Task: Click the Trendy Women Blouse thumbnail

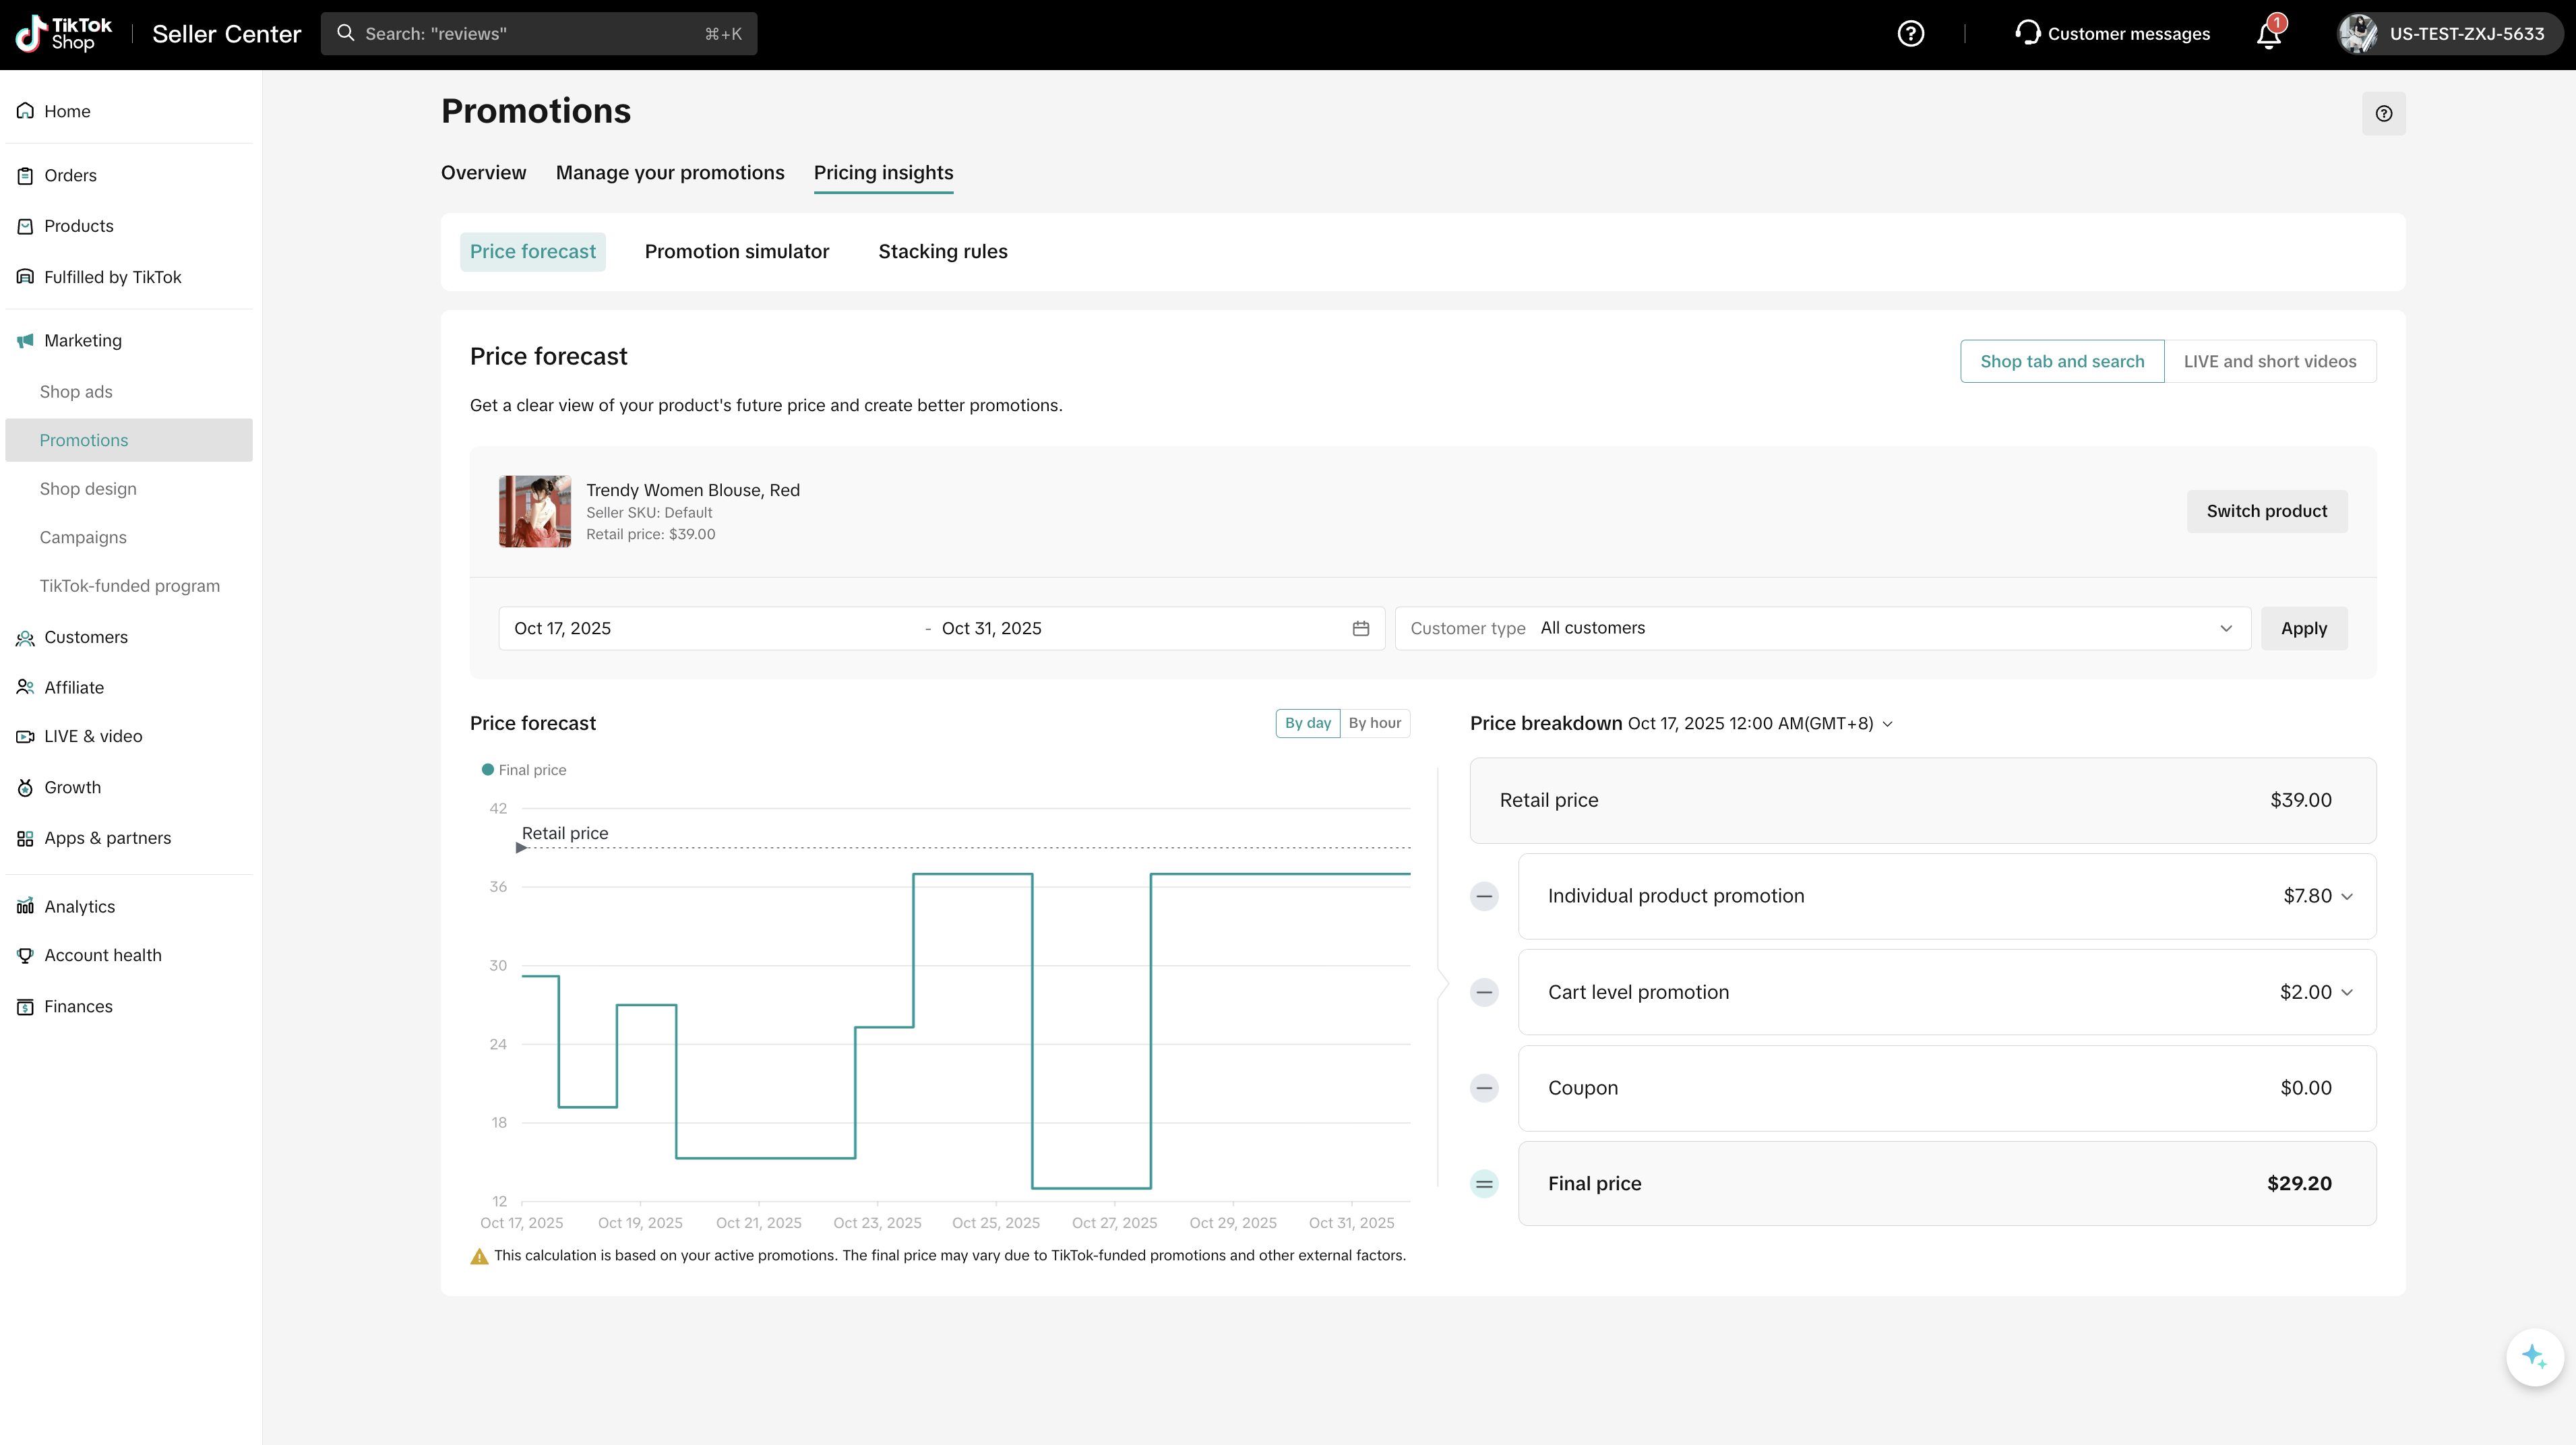Action: [x=535, y=511]
